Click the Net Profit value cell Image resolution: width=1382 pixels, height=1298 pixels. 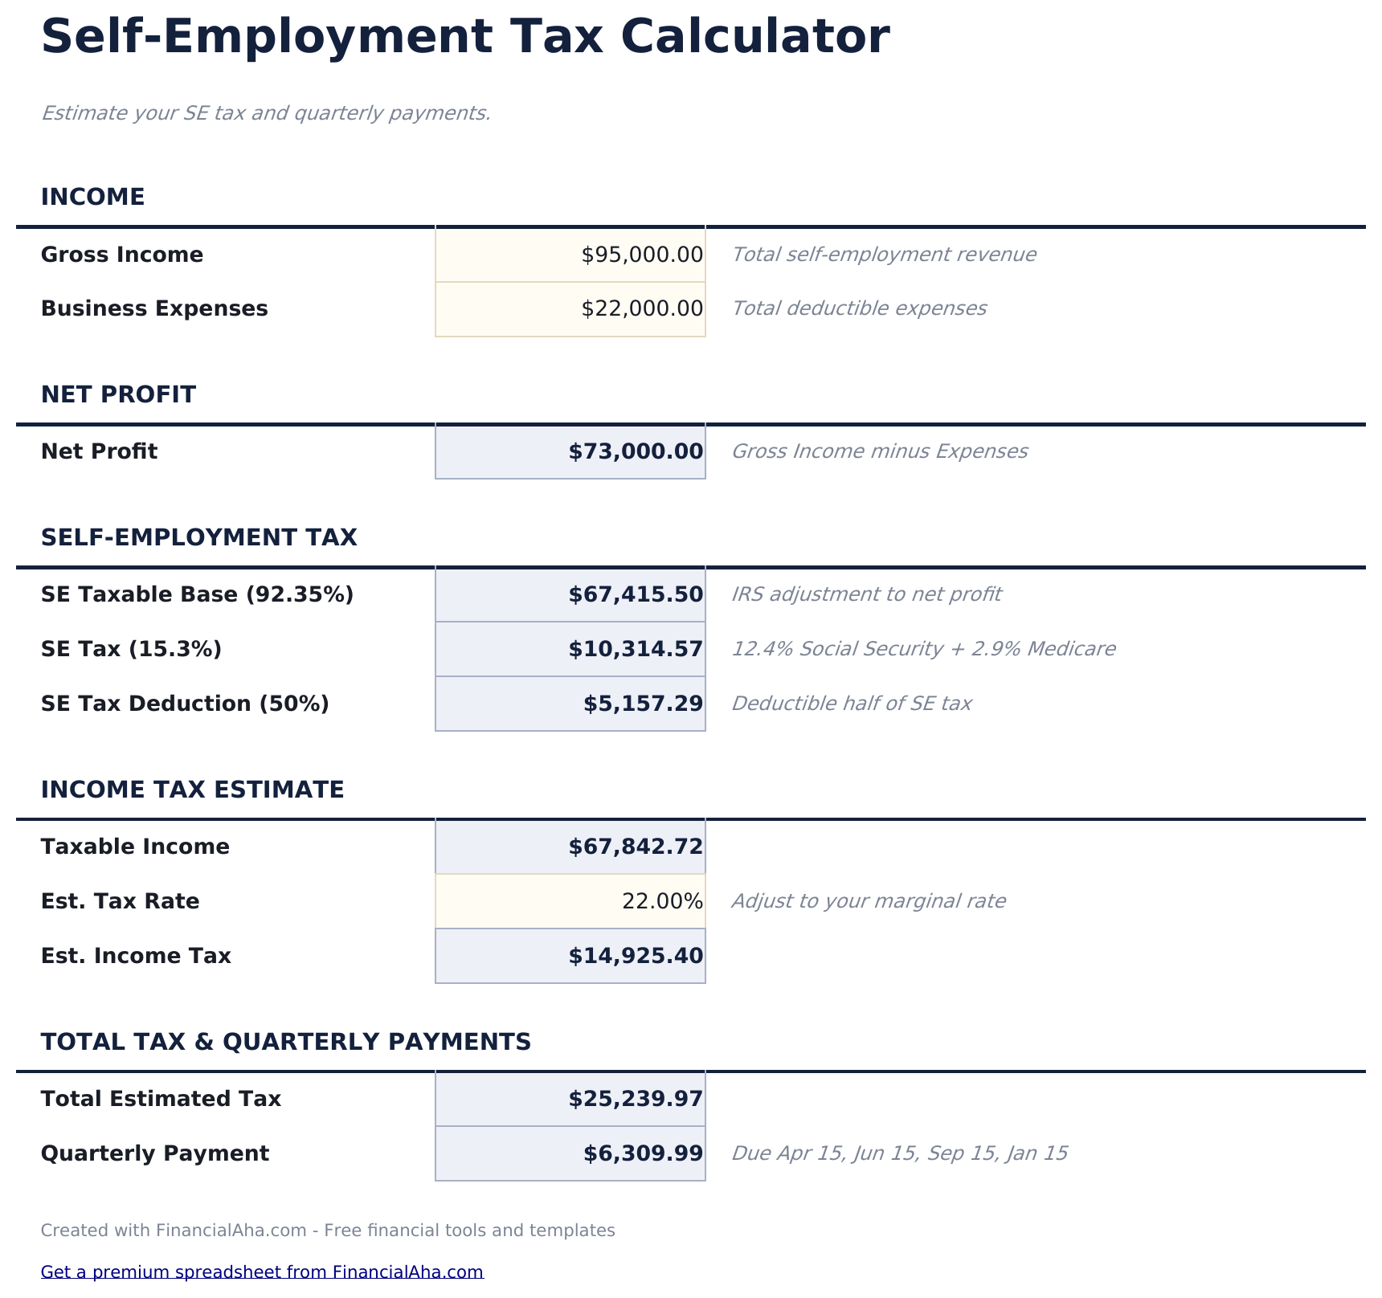(570, 451)
